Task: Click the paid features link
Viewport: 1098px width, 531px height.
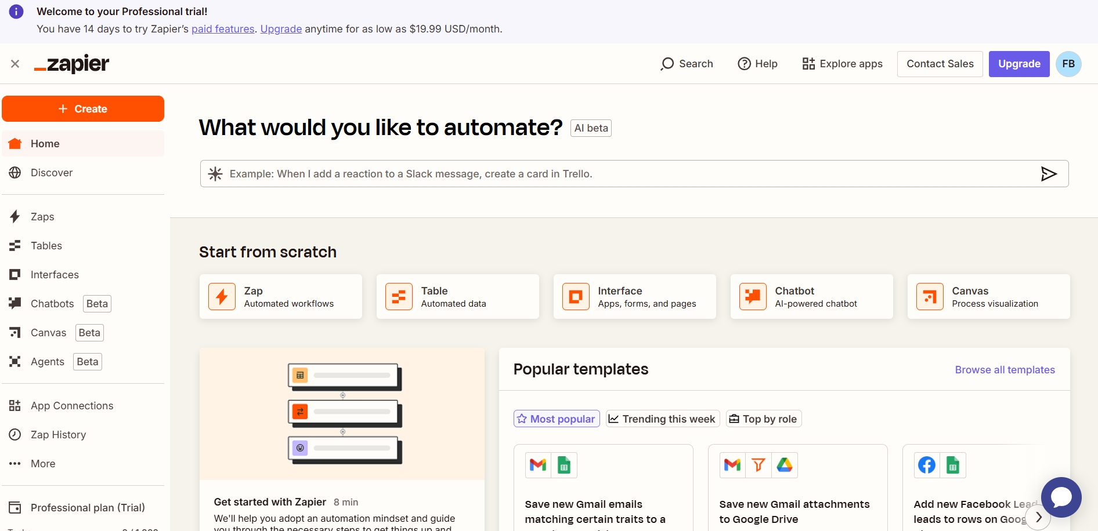Action: click(x=223, y=29)
